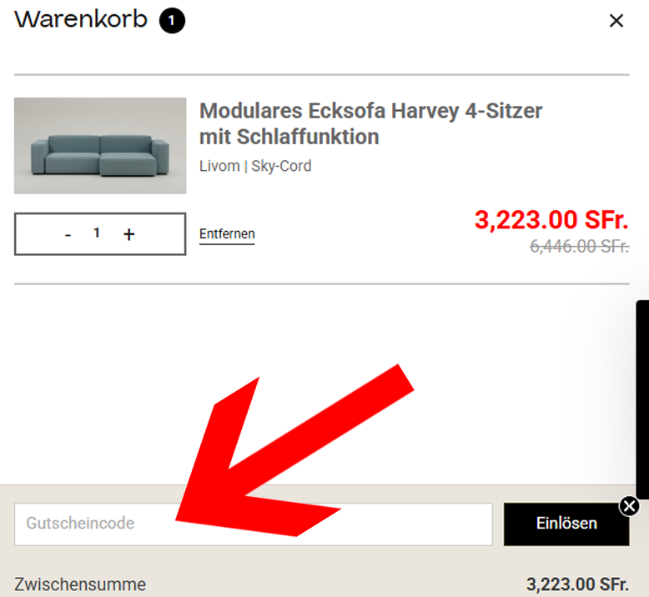Close the Warenkorb panel with the X
This screenshot has height=597, width=649.
616,20
